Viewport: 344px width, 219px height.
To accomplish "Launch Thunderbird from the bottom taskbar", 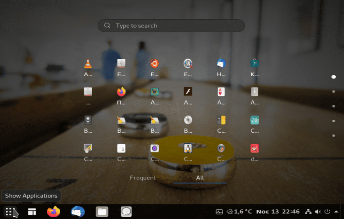I will 78,212.
